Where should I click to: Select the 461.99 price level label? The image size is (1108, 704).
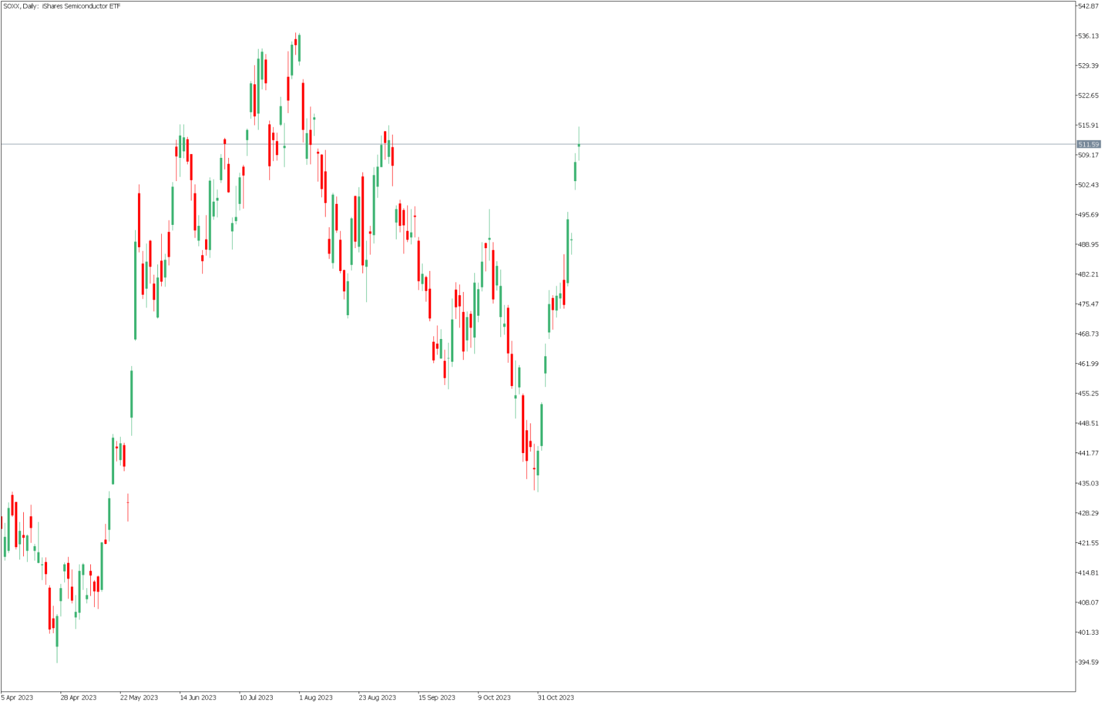click(x=1087, y=364)
